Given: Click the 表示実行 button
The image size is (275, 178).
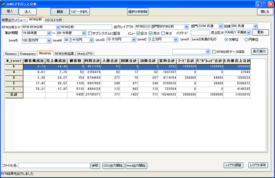Looking at the screenshot, I should pos(259,51).
